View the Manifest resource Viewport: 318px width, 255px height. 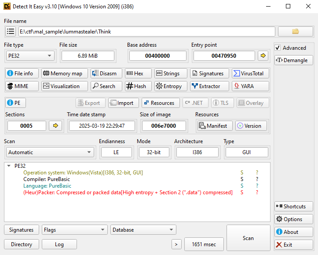pyautogui.click(x=215, y=126)
